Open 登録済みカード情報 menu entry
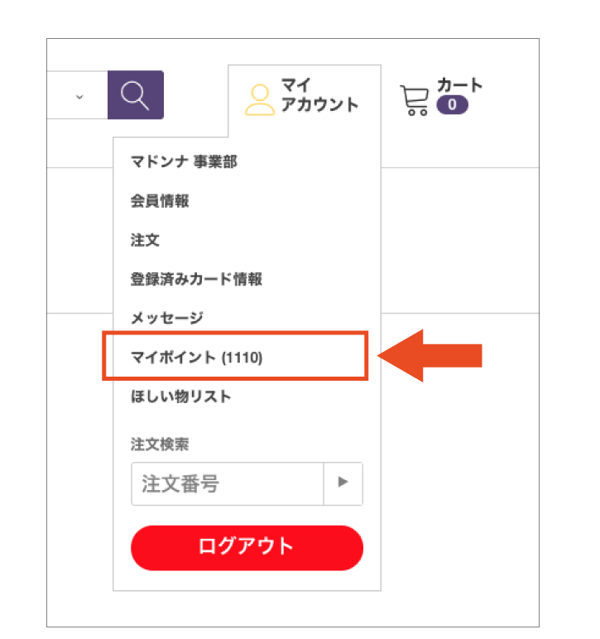This screenshot has height=639, width=600. pos(197,279)
